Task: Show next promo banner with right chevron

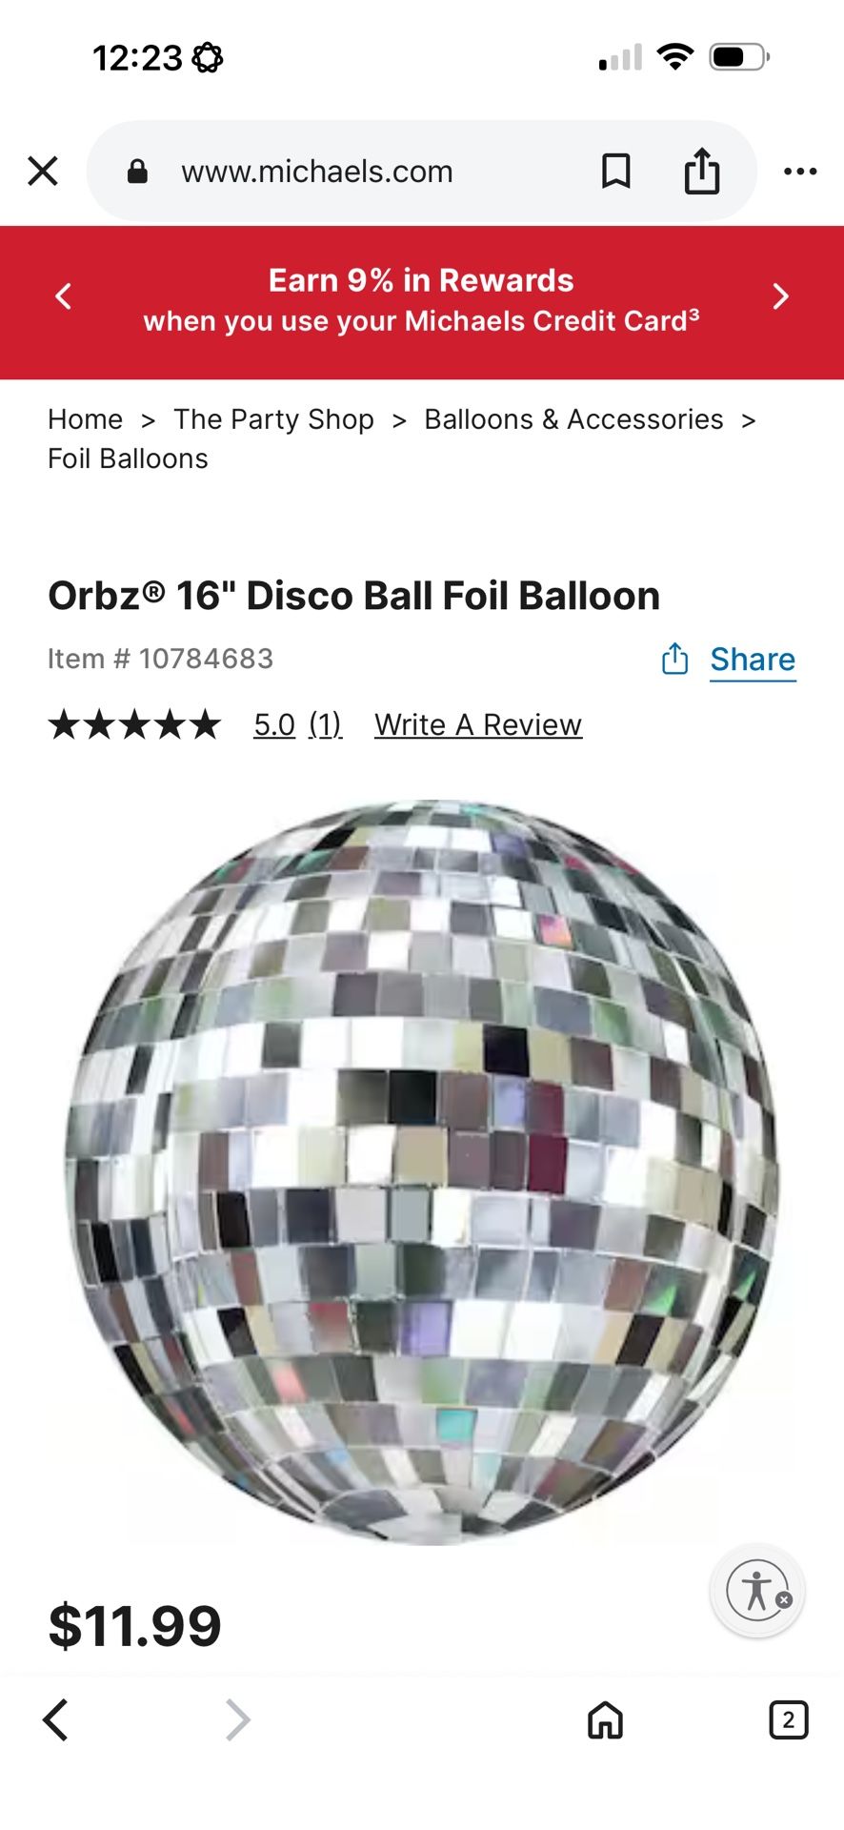Action: pyautogui.click(x=780, y=296)
